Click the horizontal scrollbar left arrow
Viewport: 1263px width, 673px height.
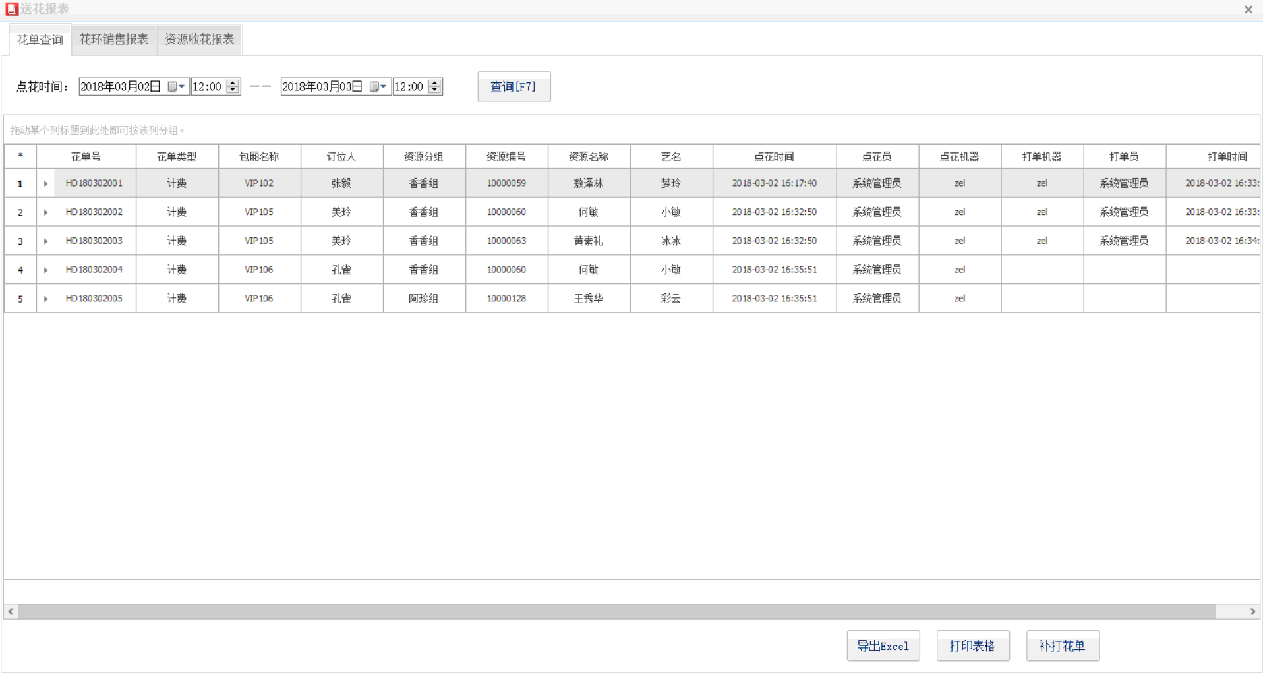tap(11, 612)
